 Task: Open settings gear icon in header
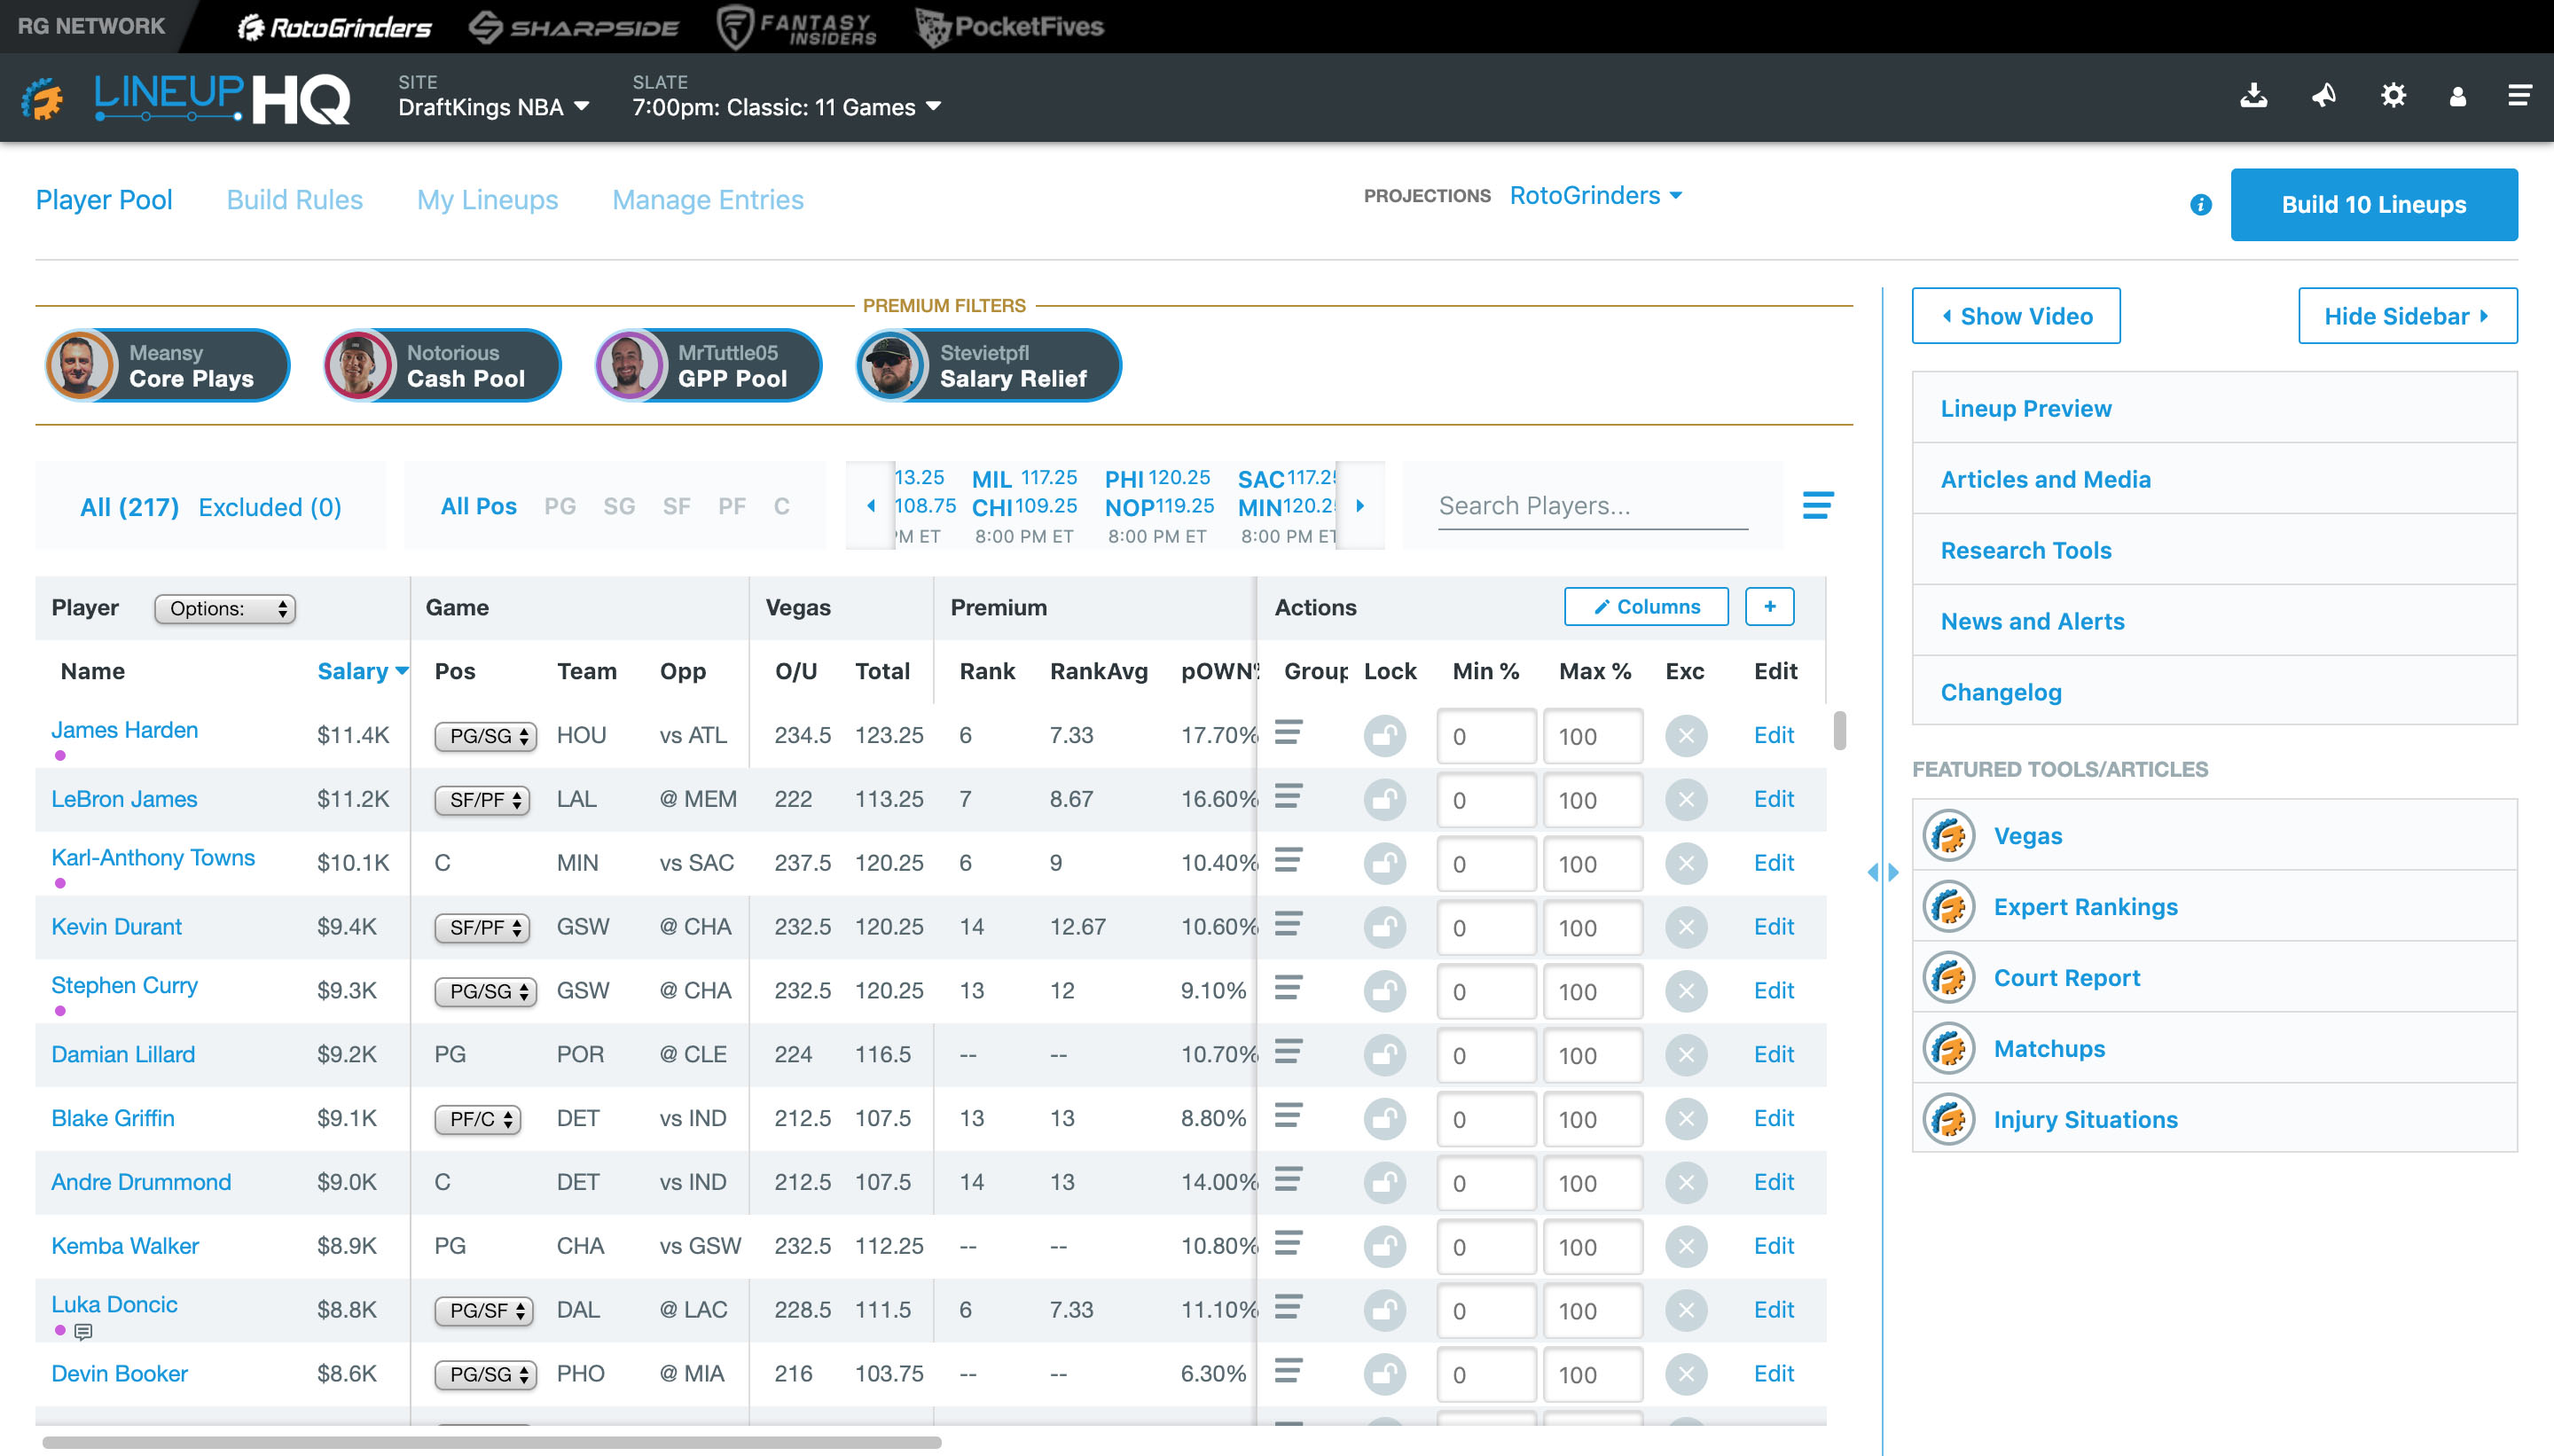(x=2393, y=96)
